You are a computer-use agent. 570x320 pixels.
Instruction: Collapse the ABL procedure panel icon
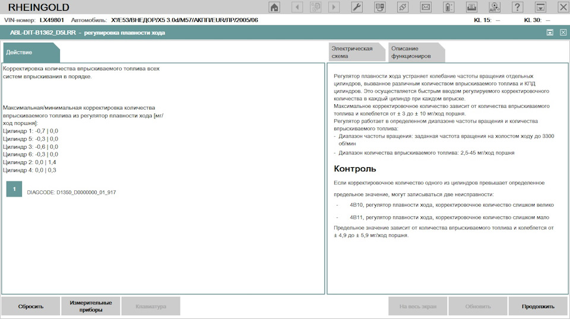[550, 33]
